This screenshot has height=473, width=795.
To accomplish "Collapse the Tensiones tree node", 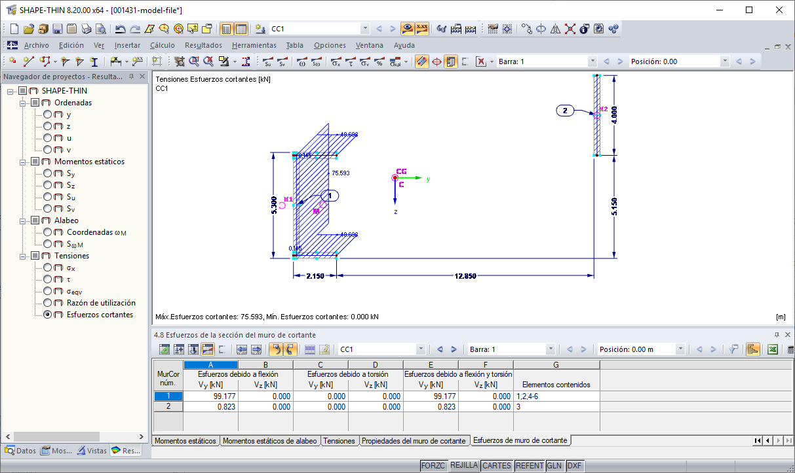I will [x=22, y=256].
